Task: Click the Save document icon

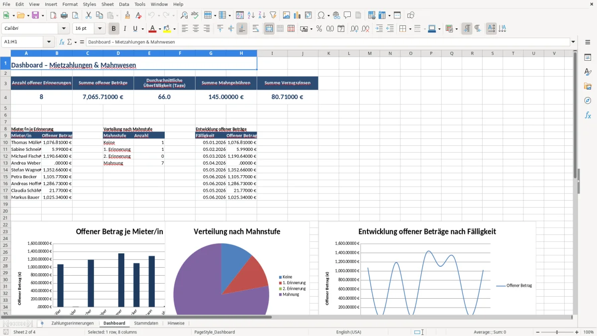Action: coord(35,15)
